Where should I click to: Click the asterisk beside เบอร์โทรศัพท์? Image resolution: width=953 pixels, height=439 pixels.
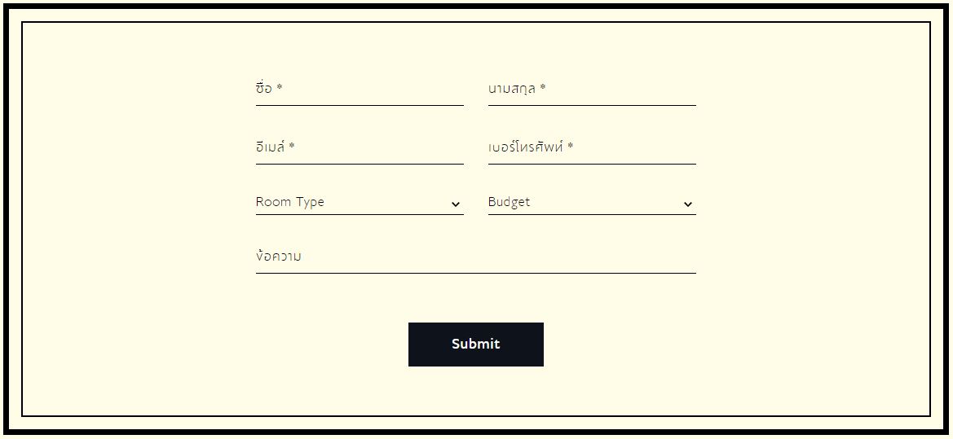point(571,147)
